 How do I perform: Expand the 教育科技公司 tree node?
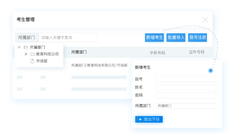tap(26, 54)
